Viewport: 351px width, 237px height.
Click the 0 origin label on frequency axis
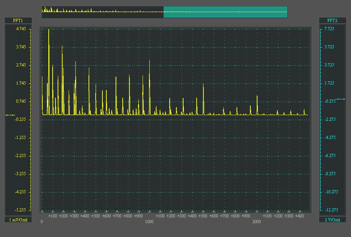click(42, 222)
